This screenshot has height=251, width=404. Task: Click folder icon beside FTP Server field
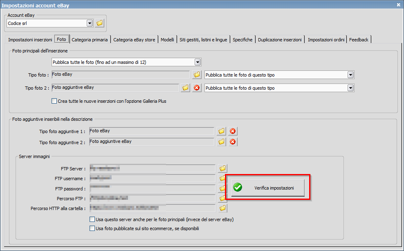222,168
